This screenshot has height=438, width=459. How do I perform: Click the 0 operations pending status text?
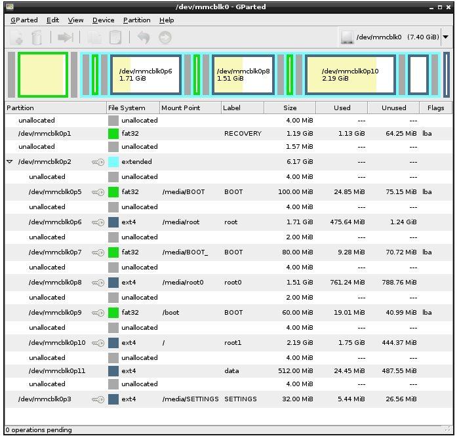[x=39, y=430]
